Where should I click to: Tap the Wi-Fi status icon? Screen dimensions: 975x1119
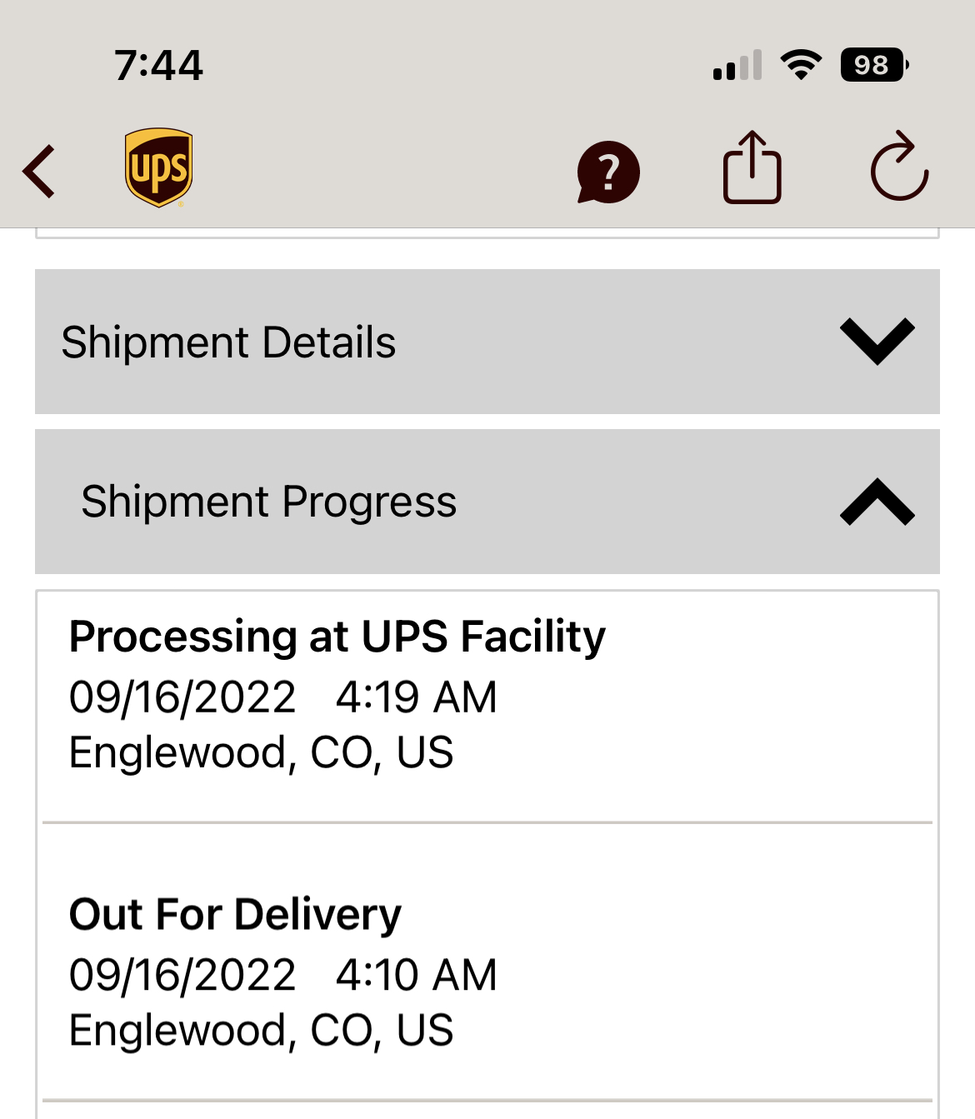pos(801,65)
